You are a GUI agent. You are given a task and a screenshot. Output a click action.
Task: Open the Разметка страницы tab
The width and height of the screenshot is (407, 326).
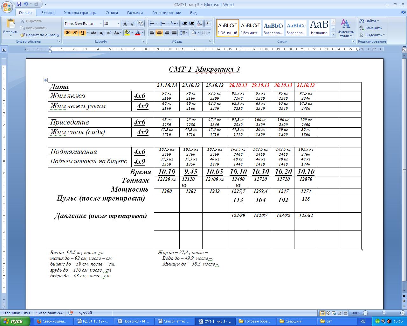pos(80,13)
